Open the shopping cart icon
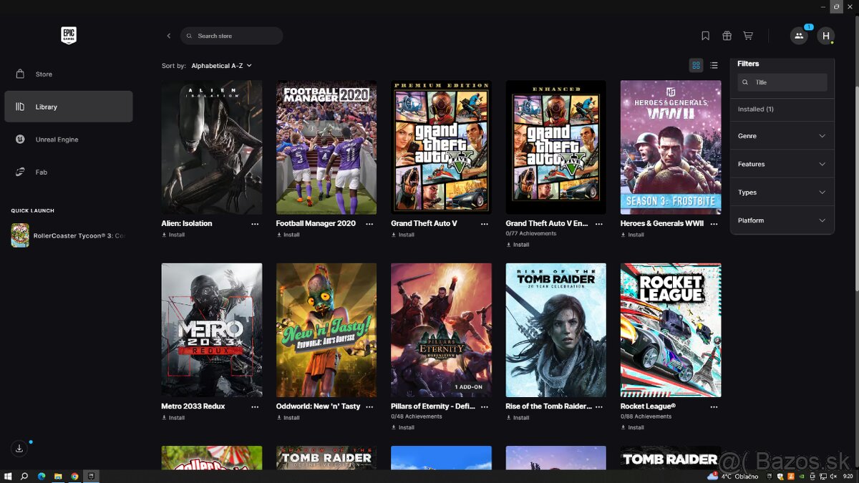 click(748, 36)
